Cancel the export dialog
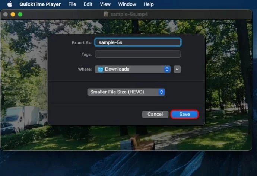This screenshot has height=176, width=257. (x=155, y=114)
